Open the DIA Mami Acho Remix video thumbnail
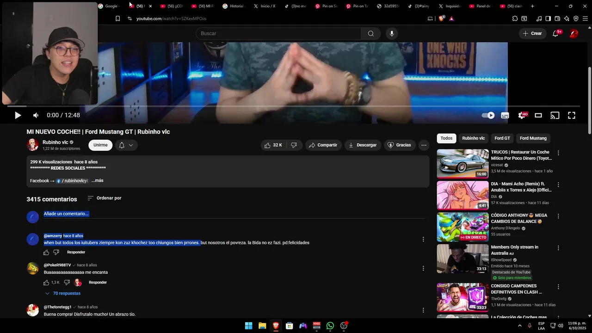Image resolution: width=592 pixels, height=333 pixels. point(462,195)
